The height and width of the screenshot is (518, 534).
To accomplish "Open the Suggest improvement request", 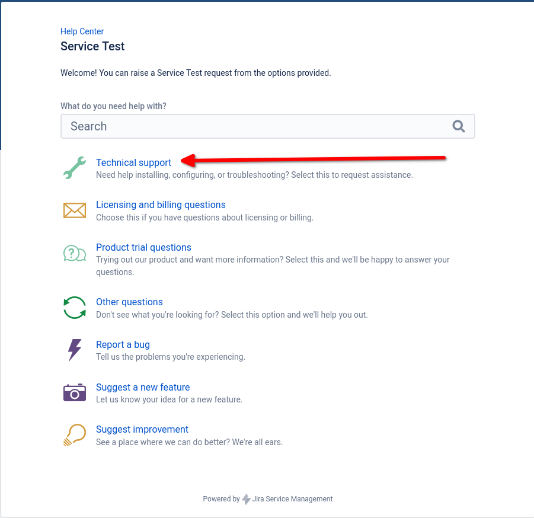I will (142, 429).
